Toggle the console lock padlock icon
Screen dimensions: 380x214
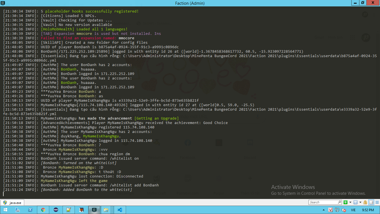tap(365, 202)
